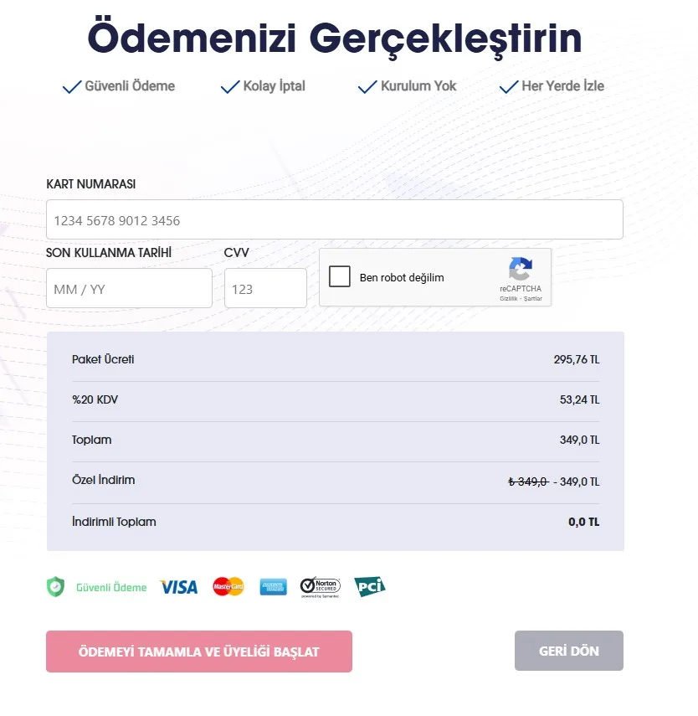Click the checkmark beside Kurulum Yok
Screen dimensions: 698x716
click(367, 87)
